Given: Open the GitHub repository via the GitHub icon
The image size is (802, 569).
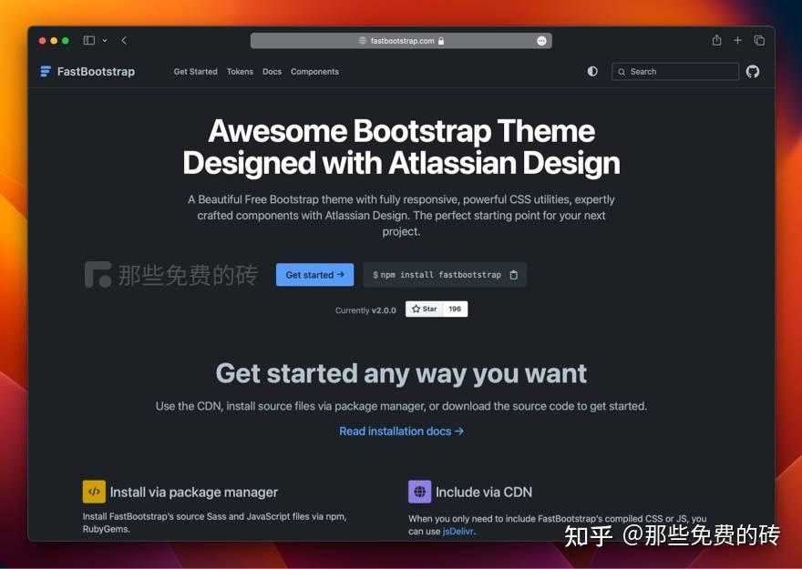Looking at the screenshot, I should [x=753, y=71].
